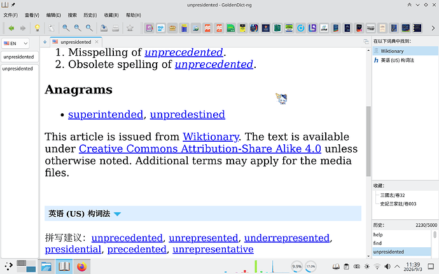Screen dimensions: 439x274
Task: Select unpresidented in the word list
Action: click(x=17, y=69)
